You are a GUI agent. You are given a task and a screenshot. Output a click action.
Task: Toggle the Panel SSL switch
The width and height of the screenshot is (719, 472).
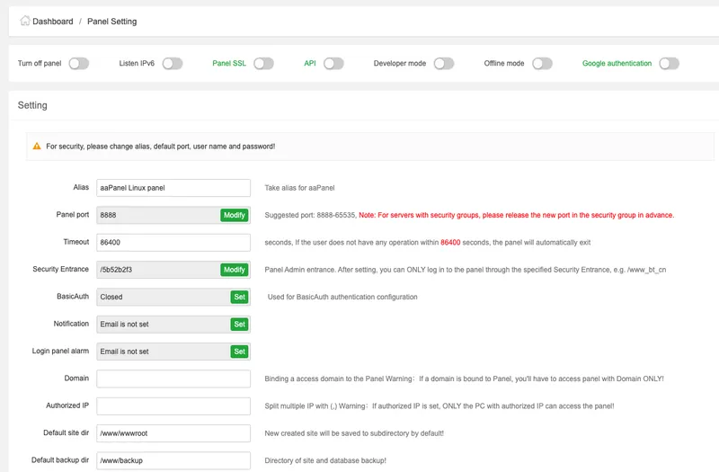[x=263, y=64]
